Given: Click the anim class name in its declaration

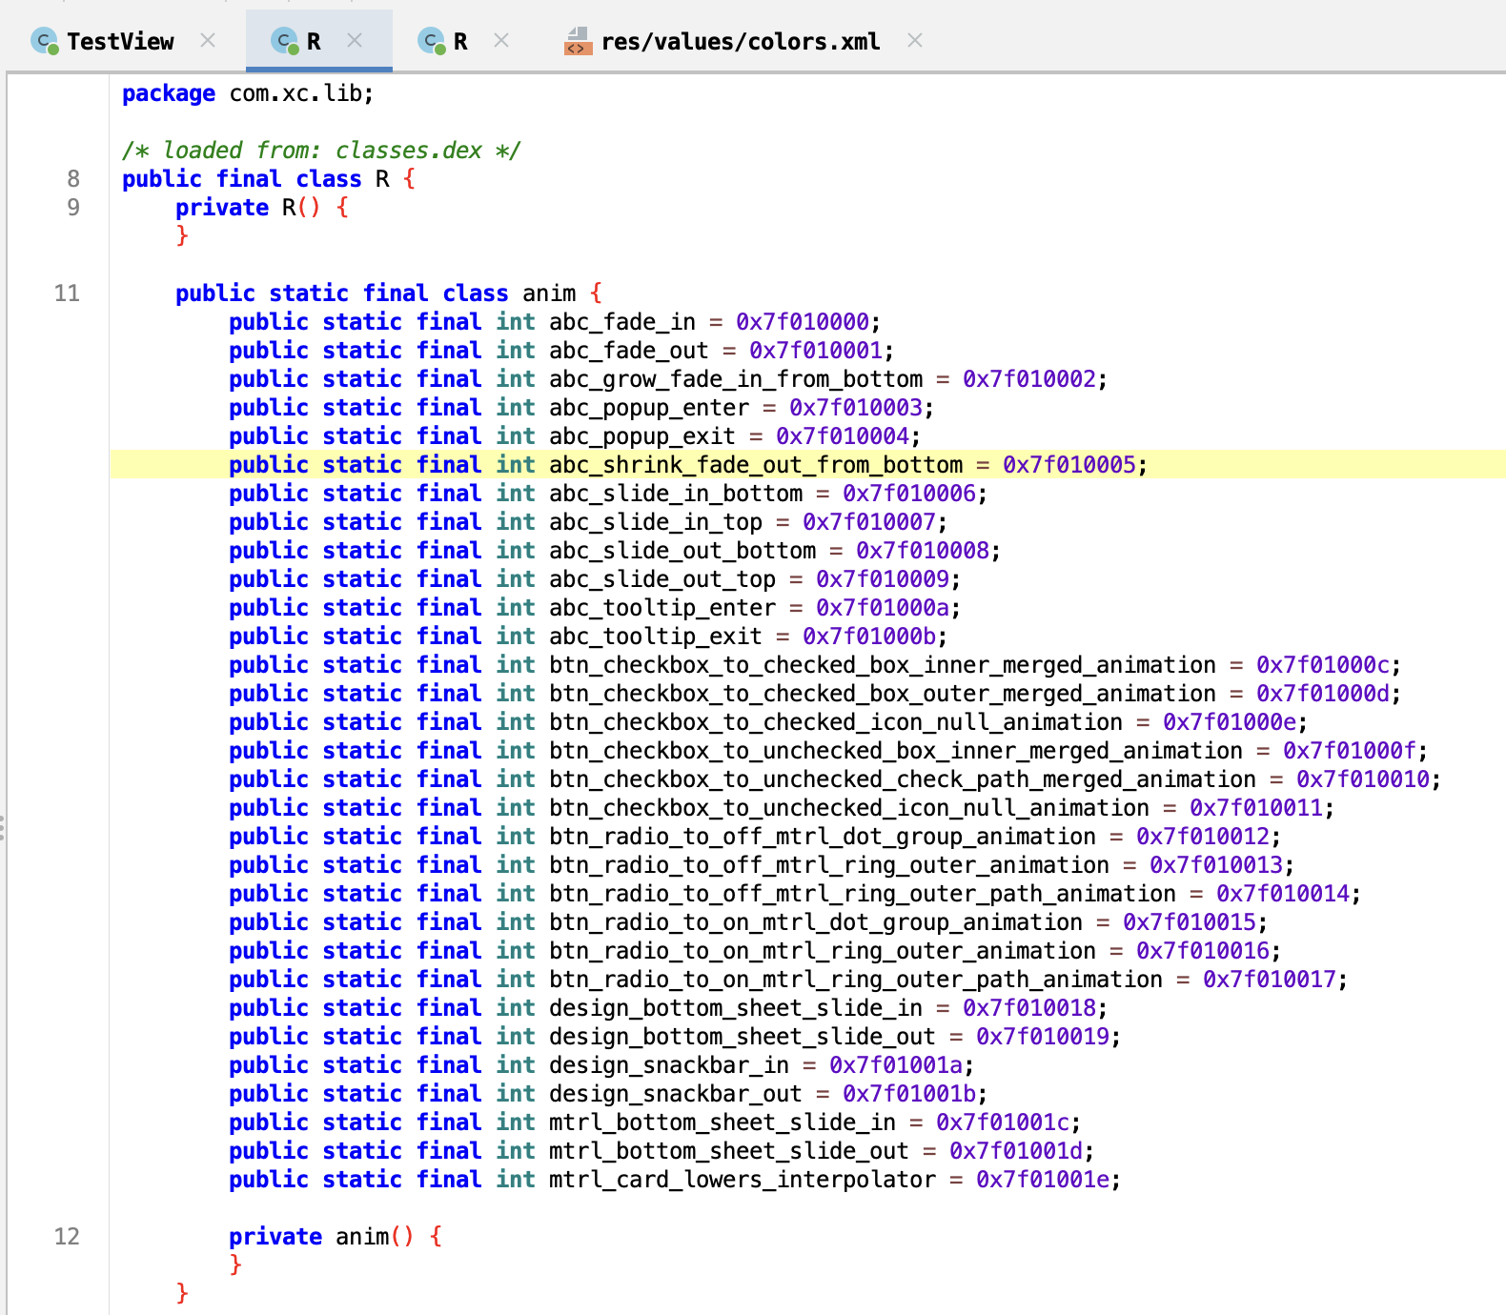Looking at the screenshot, I should click(x=549, y=293).
